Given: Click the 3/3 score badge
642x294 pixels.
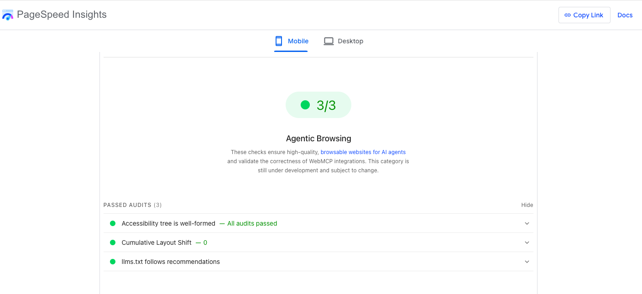Looking at the screenshot, I should pos(318,105).
